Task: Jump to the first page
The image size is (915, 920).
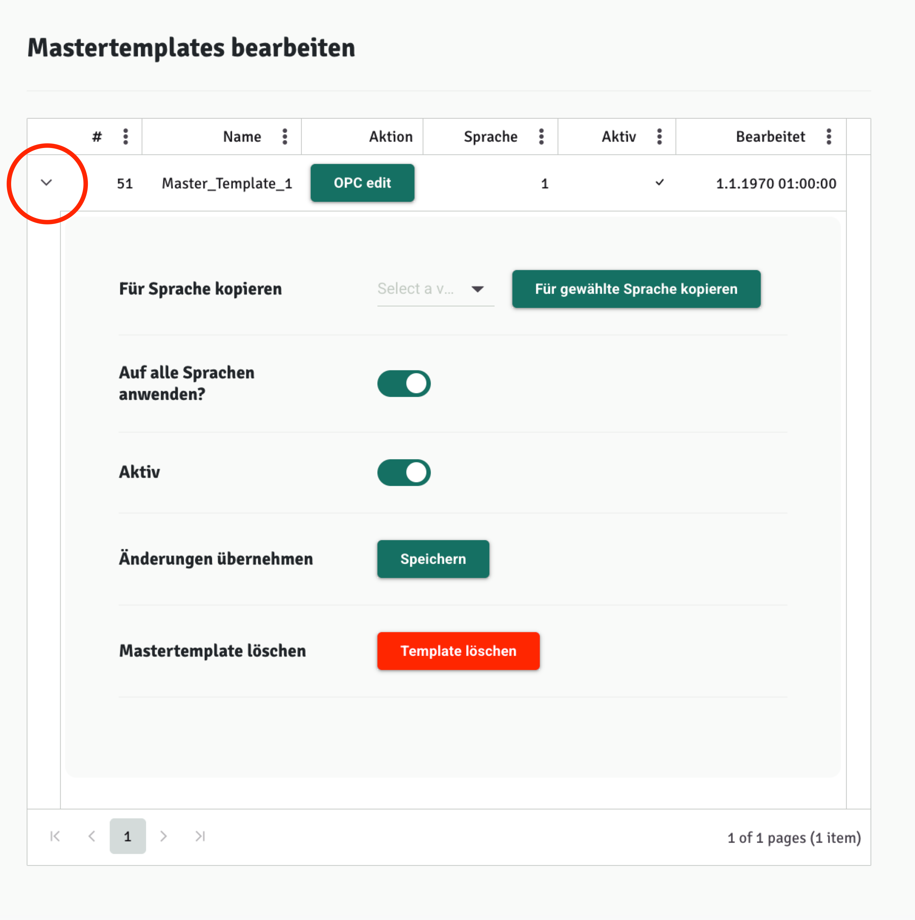Action: (x=55, y=836)
